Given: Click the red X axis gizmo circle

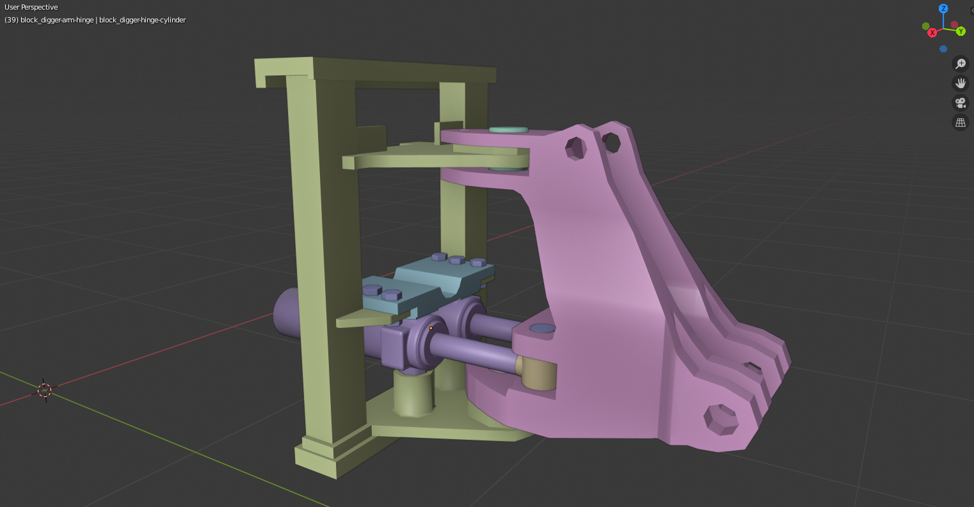Looking at the screenshot, I should click(932, 33).
